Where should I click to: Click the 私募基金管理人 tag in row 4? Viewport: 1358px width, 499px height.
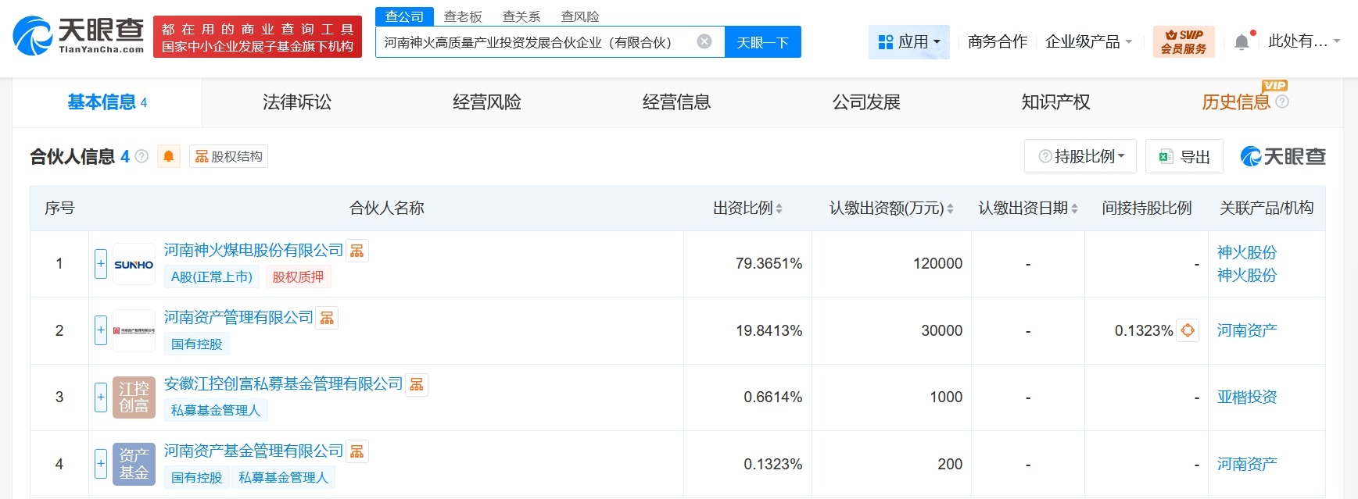(x=283, y=477)
